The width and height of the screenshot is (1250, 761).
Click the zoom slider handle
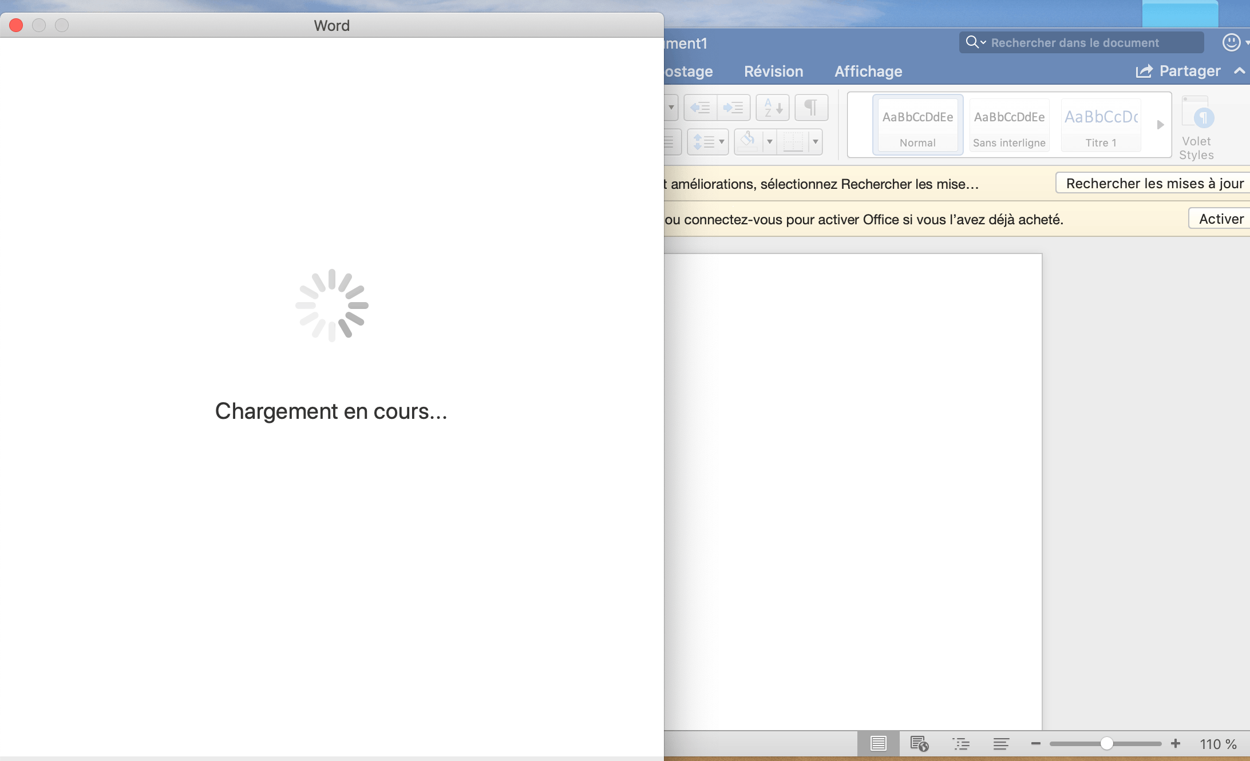click(x=1106, y=744)
